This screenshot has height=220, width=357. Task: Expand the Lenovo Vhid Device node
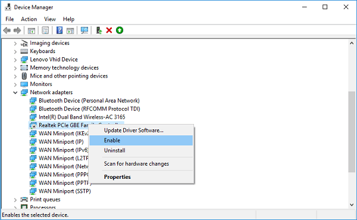15,60
